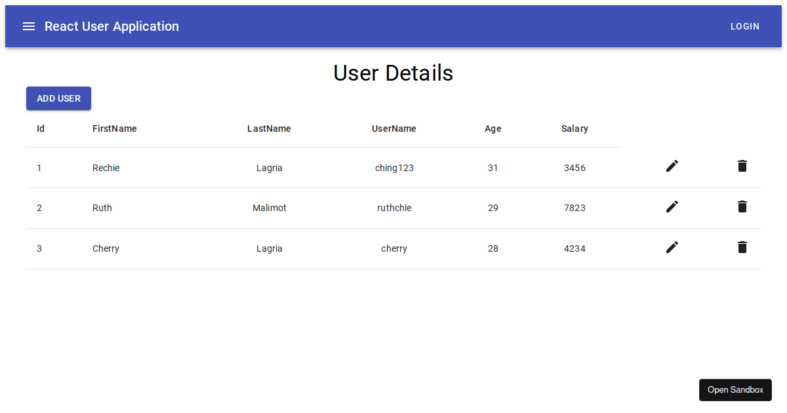
Task: Open the navigation hamburger menu
Action: (x=28, y=26)
